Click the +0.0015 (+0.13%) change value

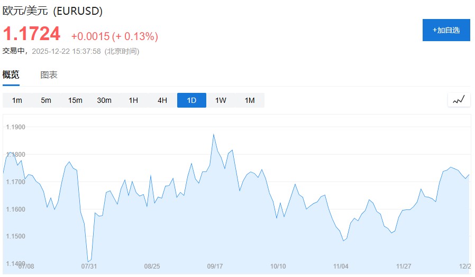114,36
